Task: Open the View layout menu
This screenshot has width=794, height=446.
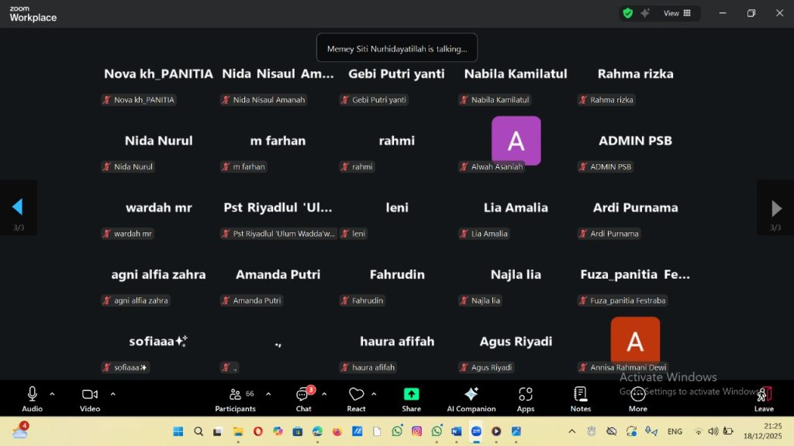Action: point(677,13)
